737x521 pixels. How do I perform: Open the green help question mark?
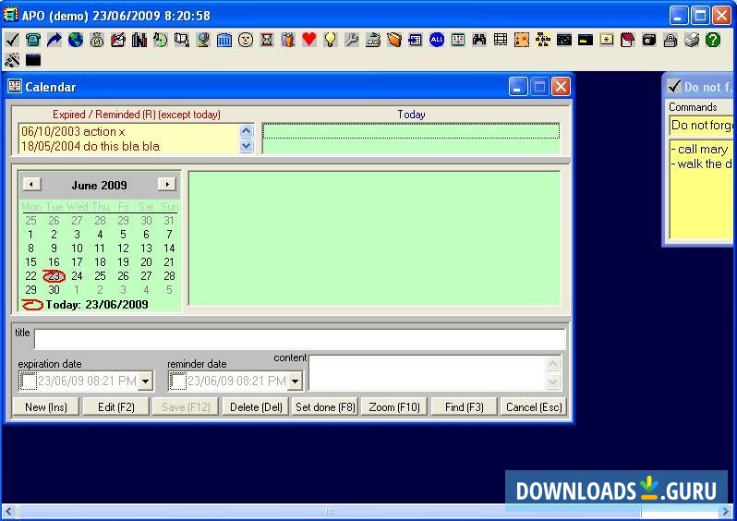[713, 40]
